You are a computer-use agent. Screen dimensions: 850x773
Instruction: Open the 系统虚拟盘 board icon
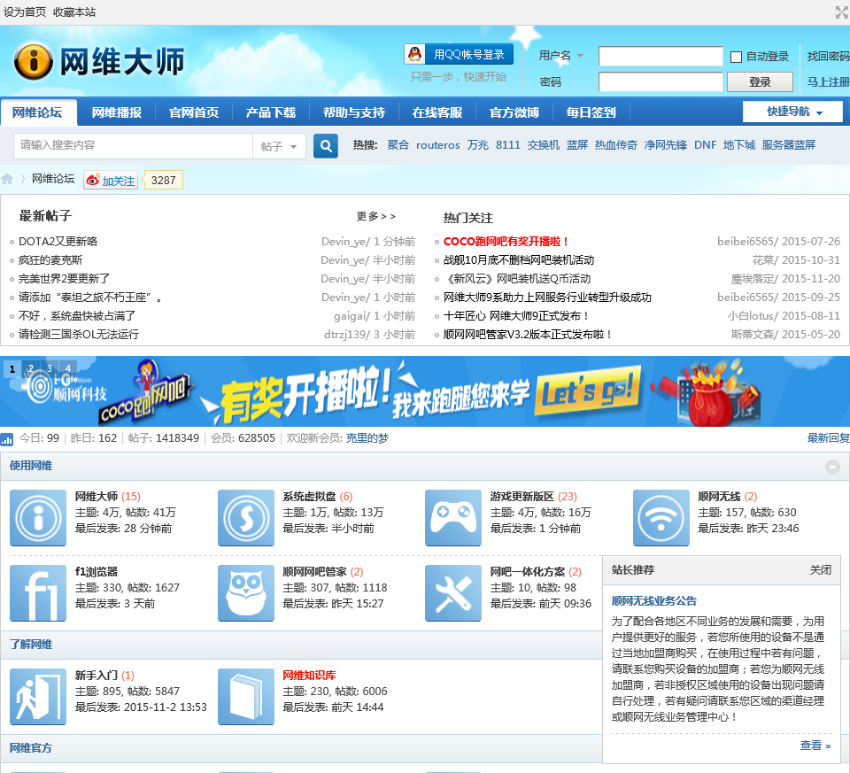[246, 518]
